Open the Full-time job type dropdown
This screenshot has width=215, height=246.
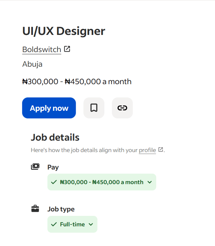[x=72, y=224]
